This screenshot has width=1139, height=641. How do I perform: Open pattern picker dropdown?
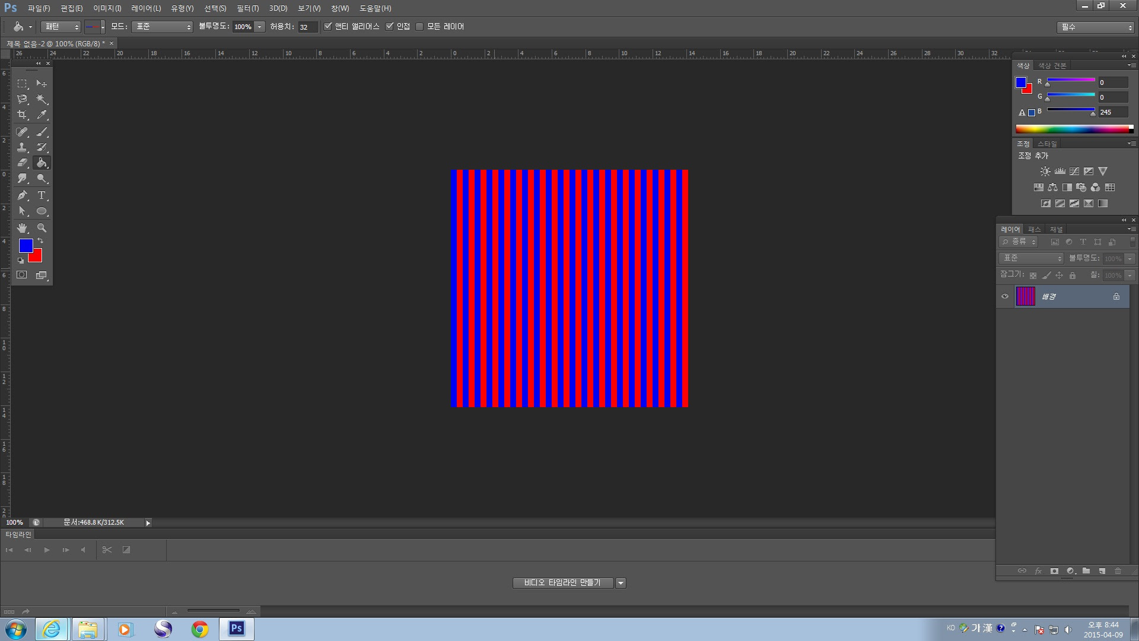(x=103, y=27)
